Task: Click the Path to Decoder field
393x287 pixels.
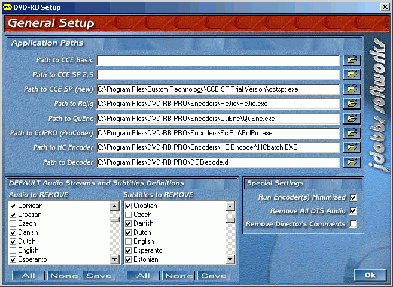Action: 218,162
